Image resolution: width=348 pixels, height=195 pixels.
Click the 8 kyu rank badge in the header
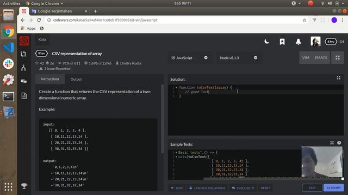click(331, 42)
